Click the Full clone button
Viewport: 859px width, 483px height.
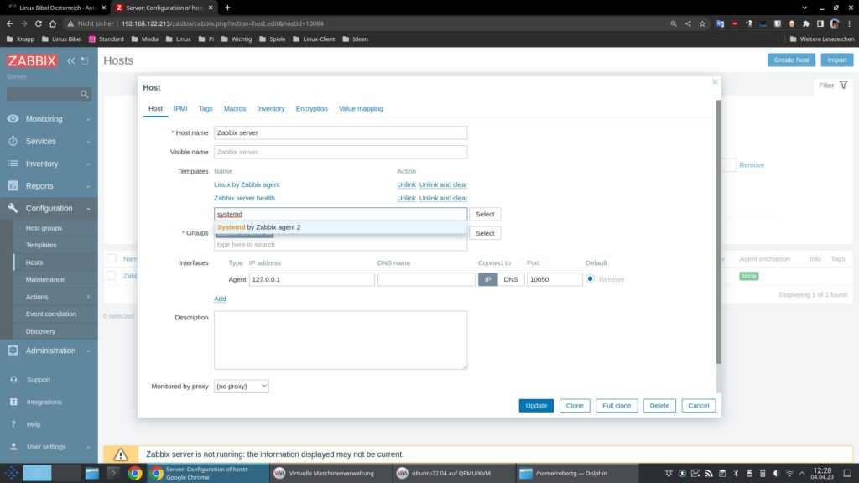pyautogui.click(x=617, y=406)
